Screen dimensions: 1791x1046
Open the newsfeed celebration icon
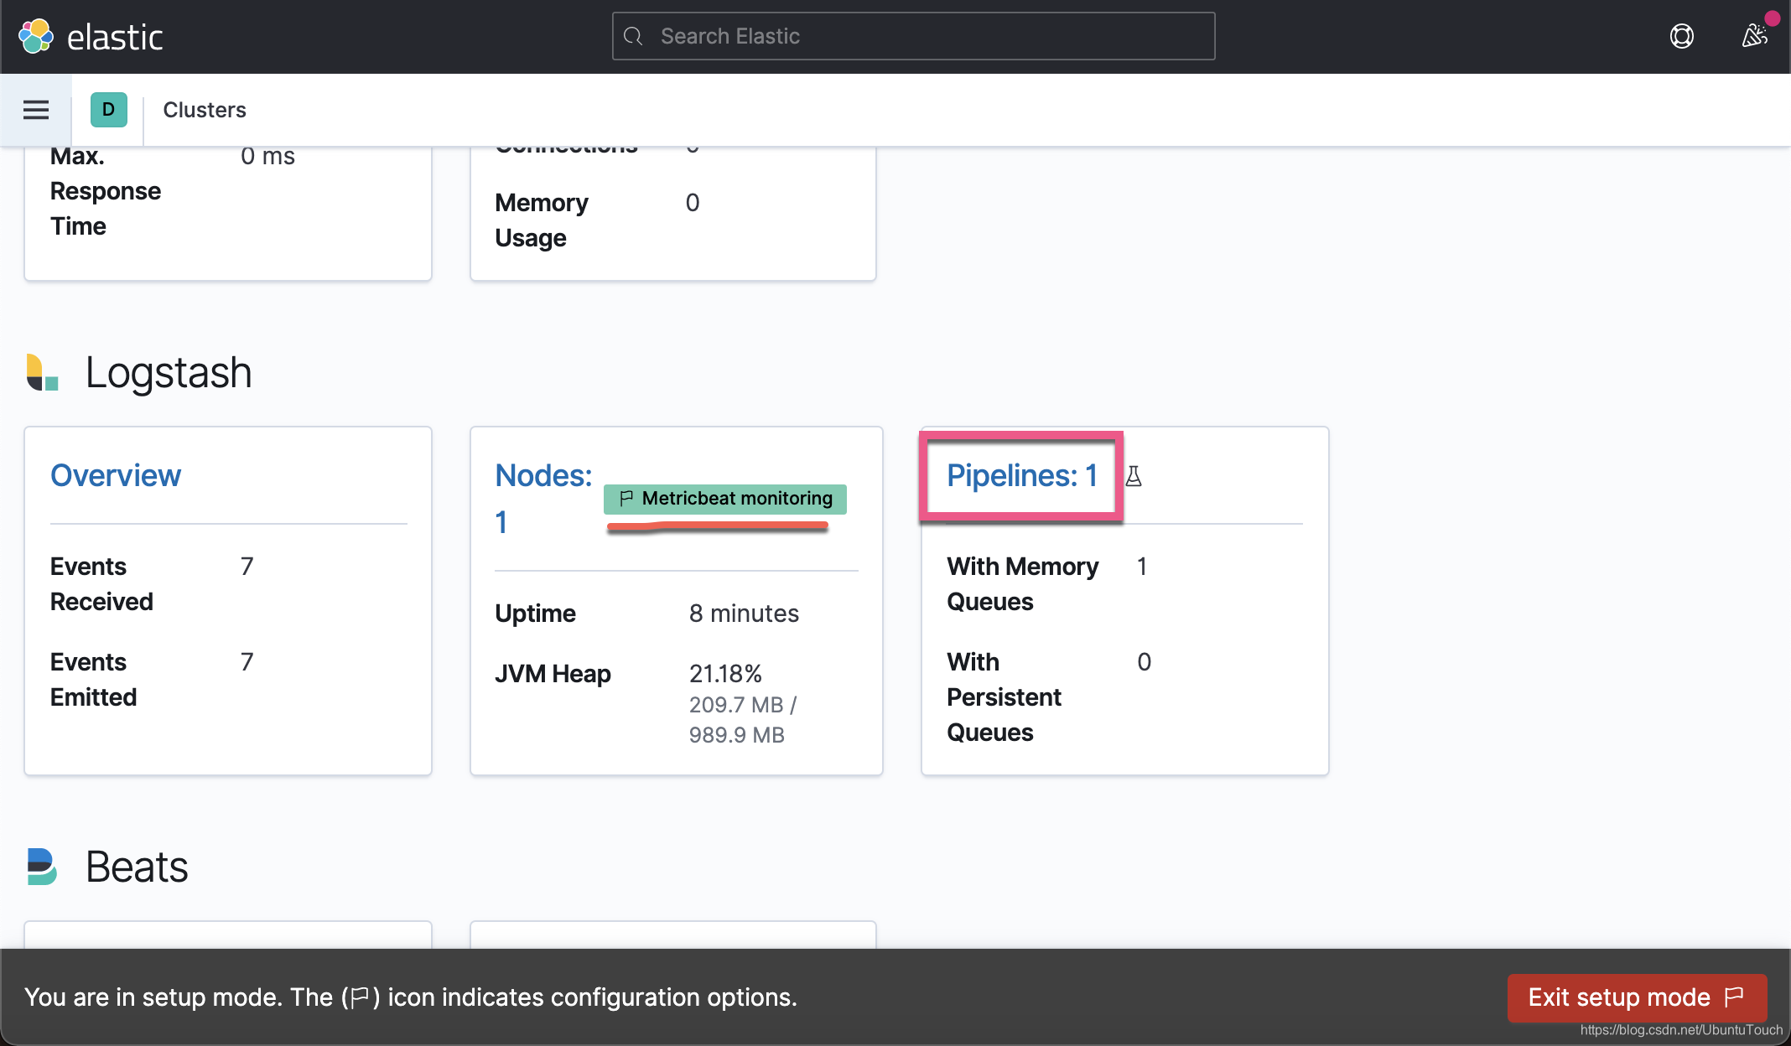tap(1754, 36)
